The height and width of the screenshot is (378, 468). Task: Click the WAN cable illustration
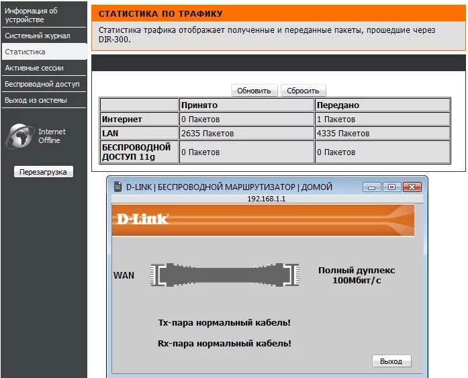pos(224,275)
